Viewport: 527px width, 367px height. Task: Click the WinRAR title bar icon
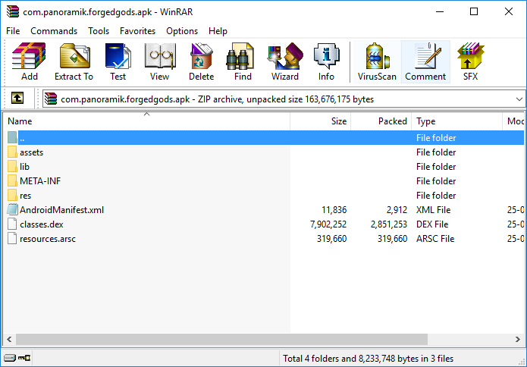(13, 12)
